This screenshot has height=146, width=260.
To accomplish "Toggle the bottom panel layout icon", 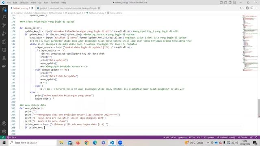I will click(x=225, y=2).
